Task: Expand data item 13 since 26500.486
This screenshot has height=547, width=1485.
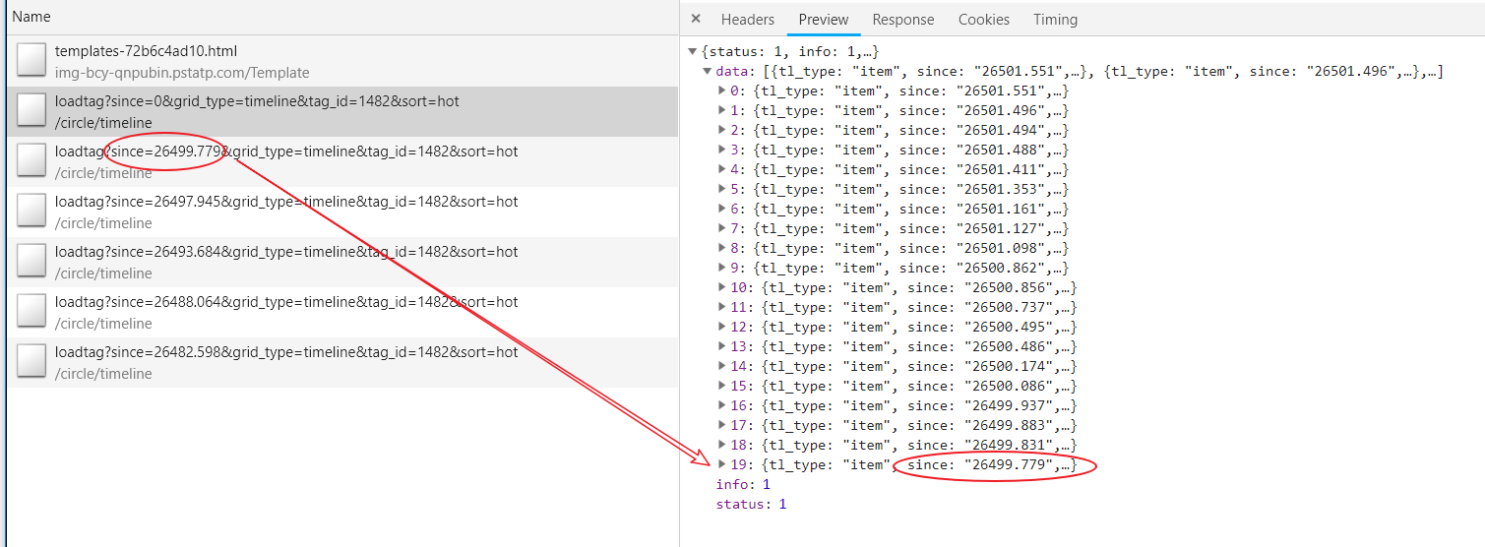Action: [724, 346]
